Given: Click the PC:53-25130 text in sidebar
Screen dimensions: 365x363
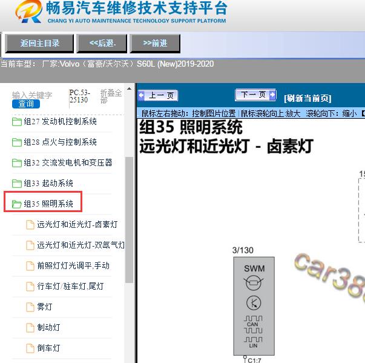Looking at the screenshot, I should (79, 96).
